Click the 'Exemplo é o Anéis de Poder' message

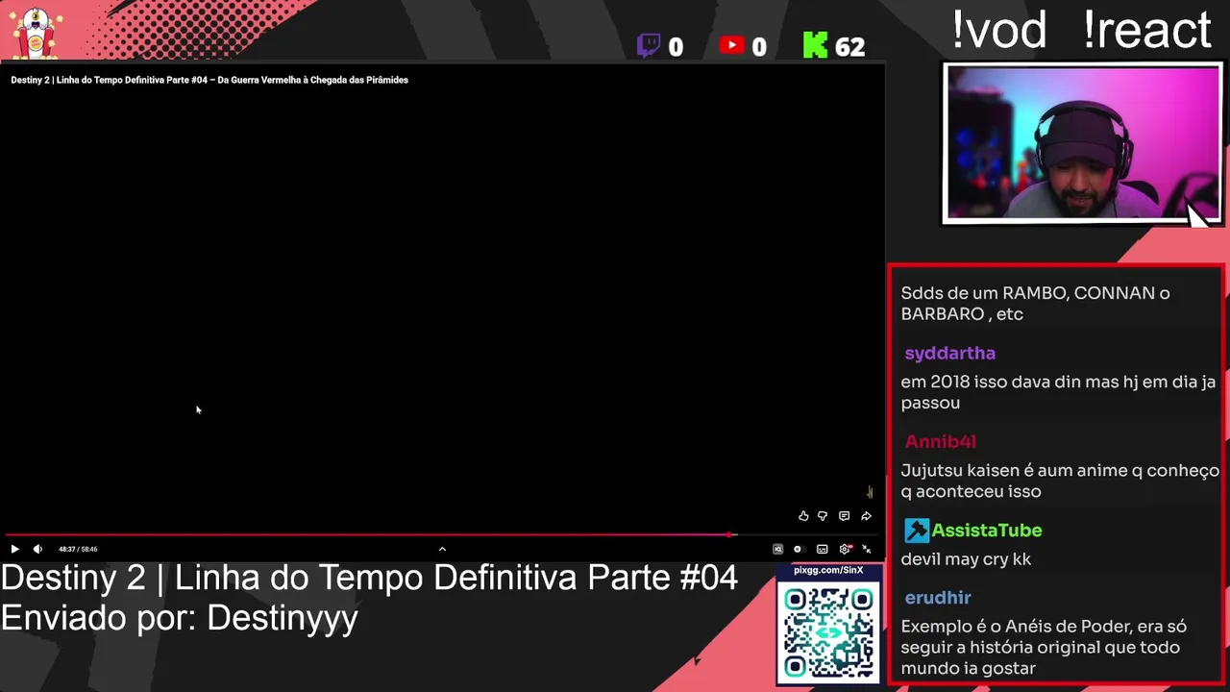[x=1044, y=647]
